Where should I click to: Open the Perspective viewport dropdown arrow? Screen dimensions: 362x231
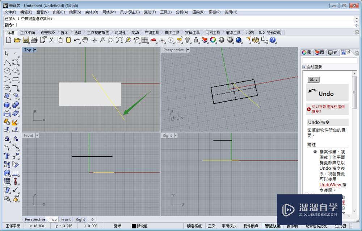pyautogui.click(x=188, y=50)
